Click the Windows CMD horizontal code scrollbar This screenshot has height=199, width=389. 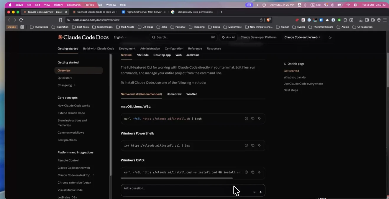click(177, 178)
